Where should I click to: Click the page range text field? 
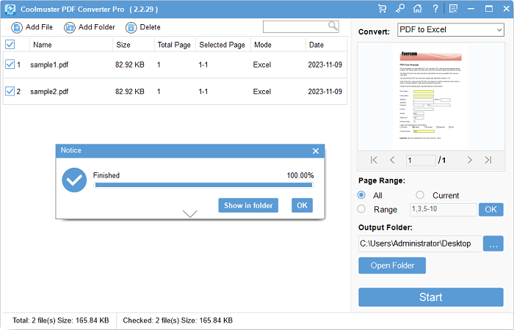click(444, 210)
